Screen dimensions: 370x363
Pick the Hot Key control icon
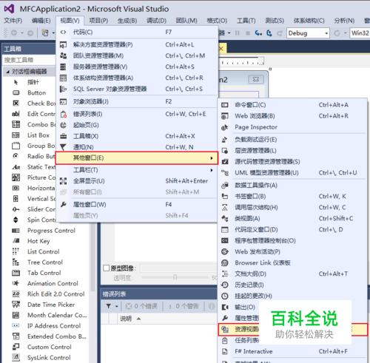tap(16, 241)
